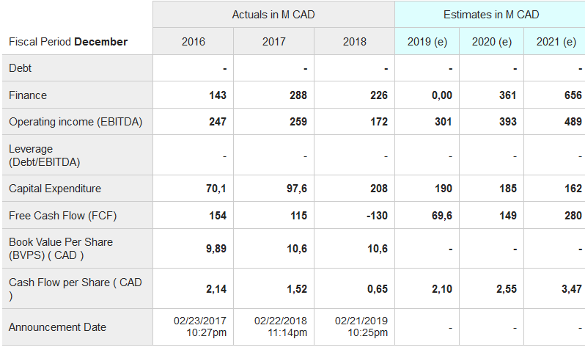The height and width of the screenshot is (350, 585).
Task: Click the 2019 (e) column header
Action: (427, 42)
